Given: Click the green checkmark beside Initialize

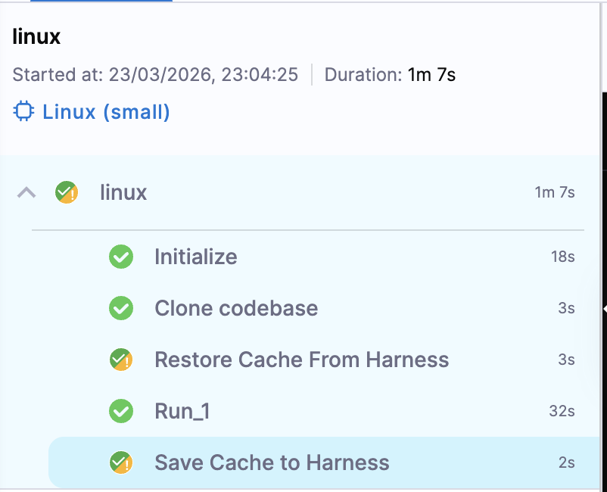Looking at the screenshot, I should 121,257.
